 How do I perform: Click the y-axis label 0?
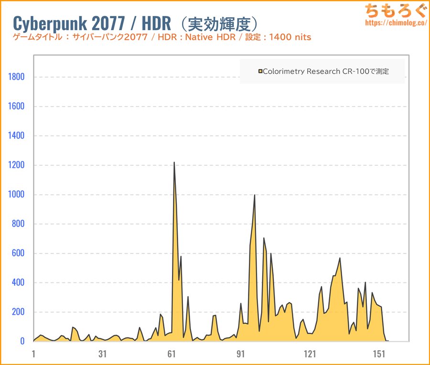tap(22, 341)
